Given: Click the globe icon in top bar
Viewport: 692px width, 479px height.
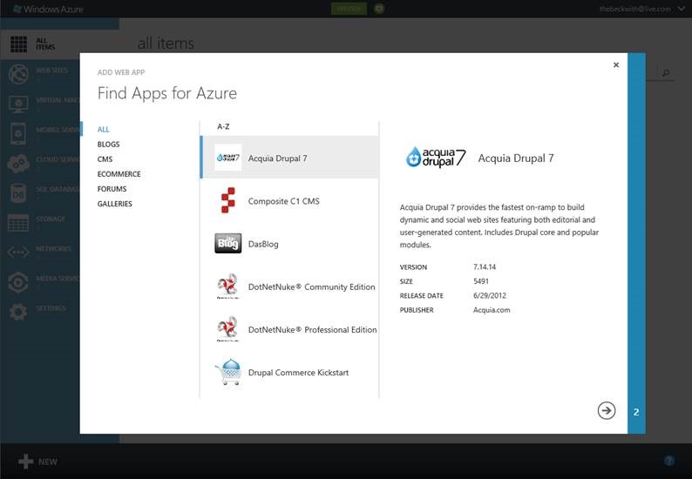Looking at the screenshot, I should click(379, 9).
